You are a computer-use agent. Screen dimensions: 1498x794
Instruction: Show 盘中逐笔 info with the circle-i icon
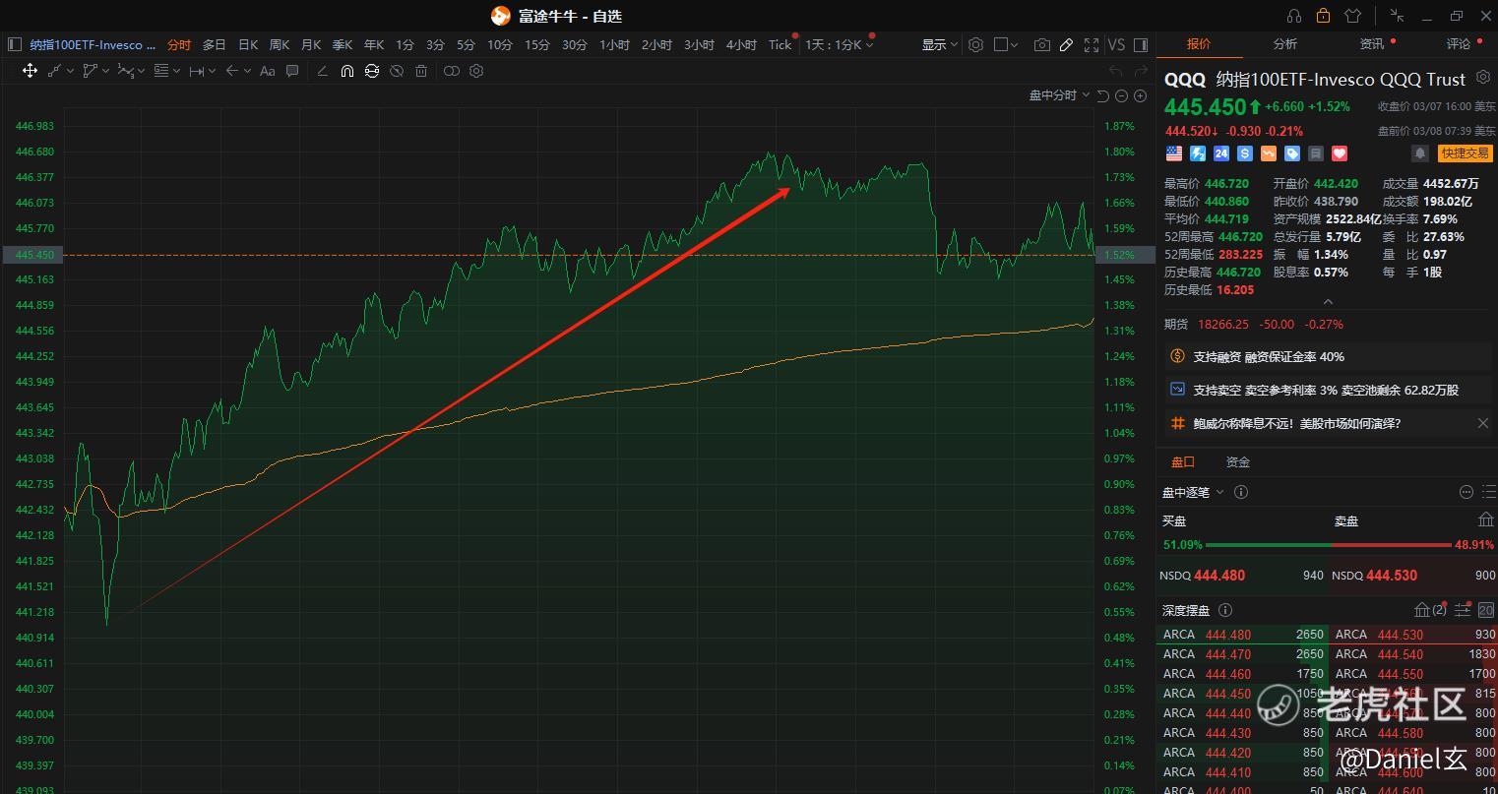(1241, 492)
